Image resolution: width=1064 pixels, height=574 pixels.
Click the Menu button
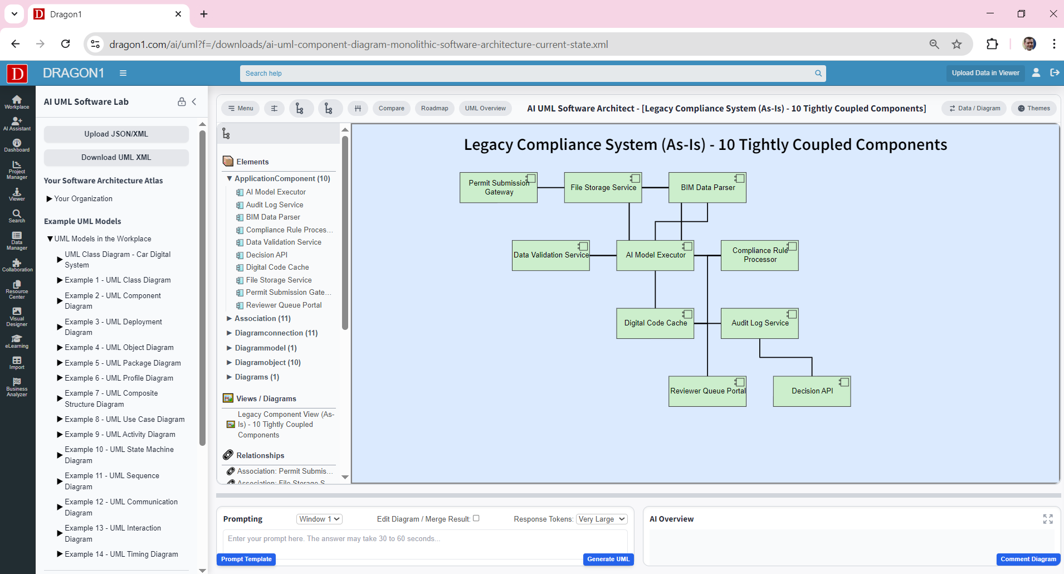(x=240, y=108)
